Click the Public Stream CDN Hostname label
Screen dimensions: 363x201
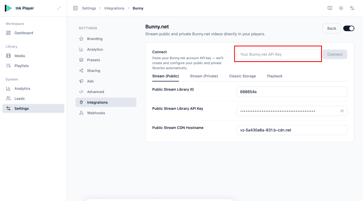tap(178, 128)
